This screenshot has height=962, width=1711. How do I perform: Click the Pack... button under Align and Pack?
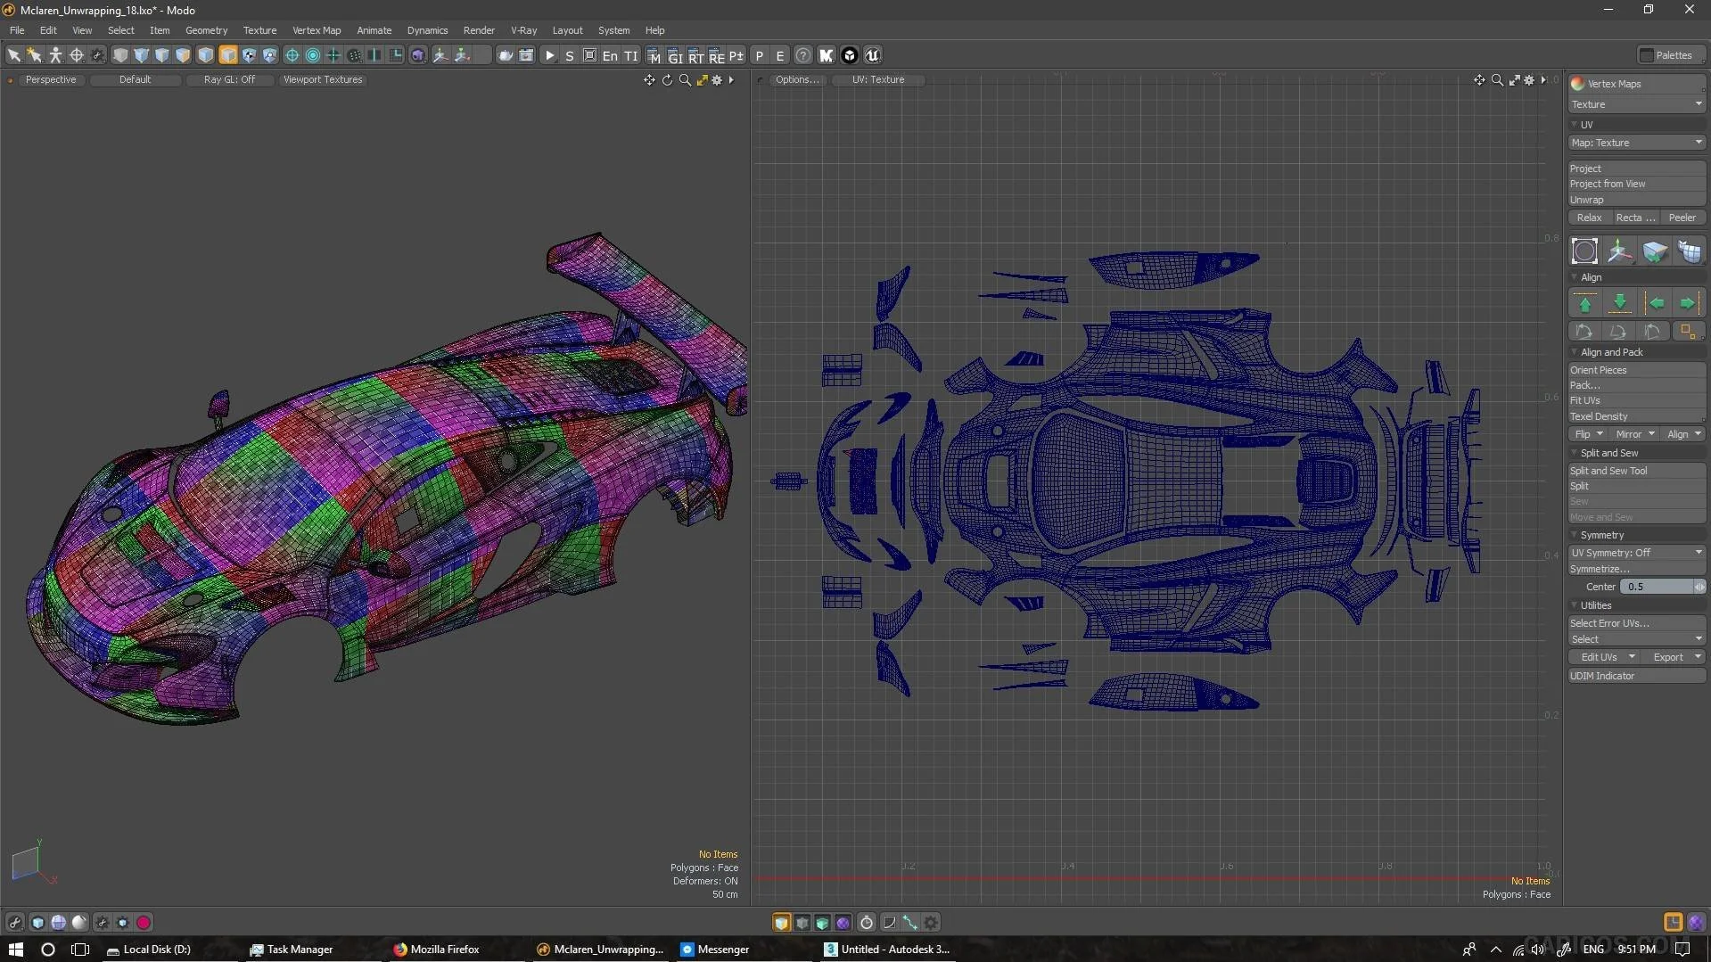click(1584, 385)
